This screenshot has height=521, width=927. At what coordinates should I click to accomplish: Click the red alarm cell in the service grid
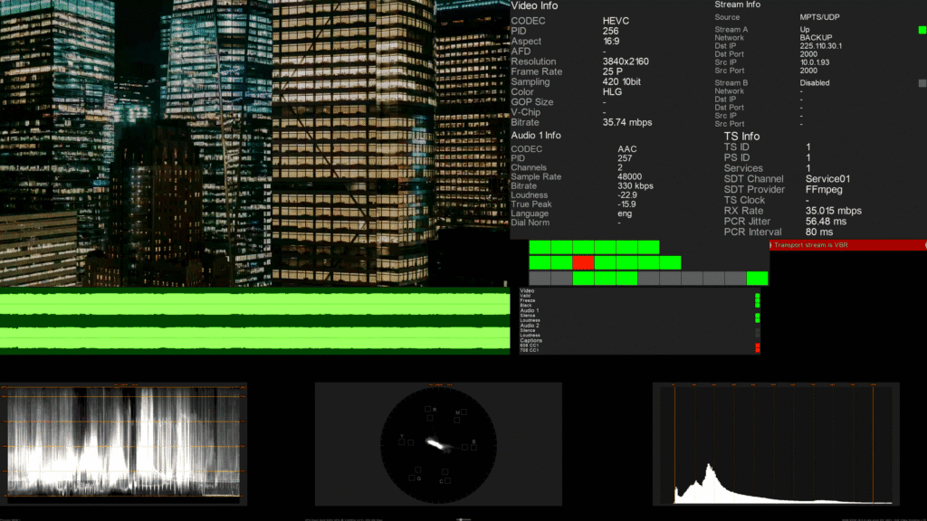tap(584, 263)
